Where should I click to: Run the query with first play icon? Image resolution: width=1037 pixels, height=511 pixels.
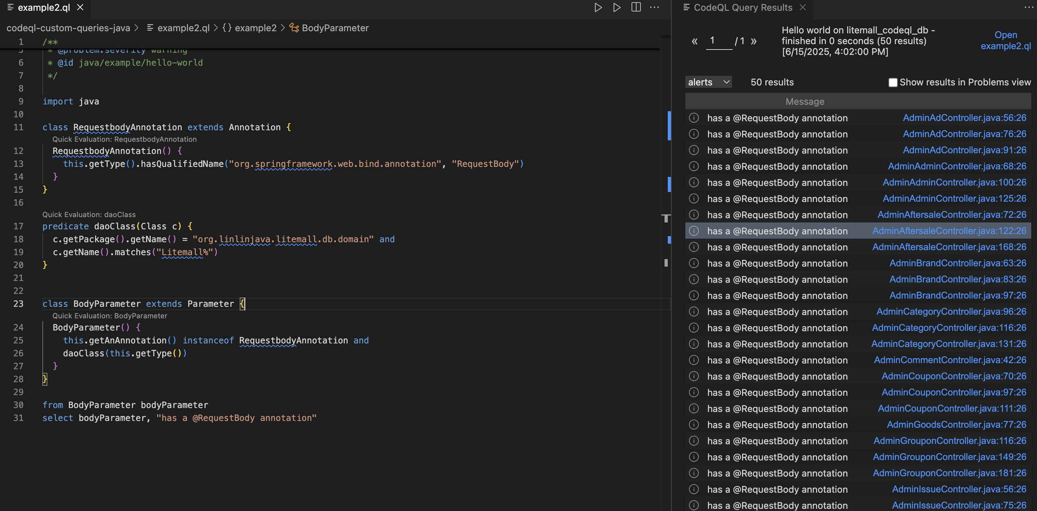(598, 7)
